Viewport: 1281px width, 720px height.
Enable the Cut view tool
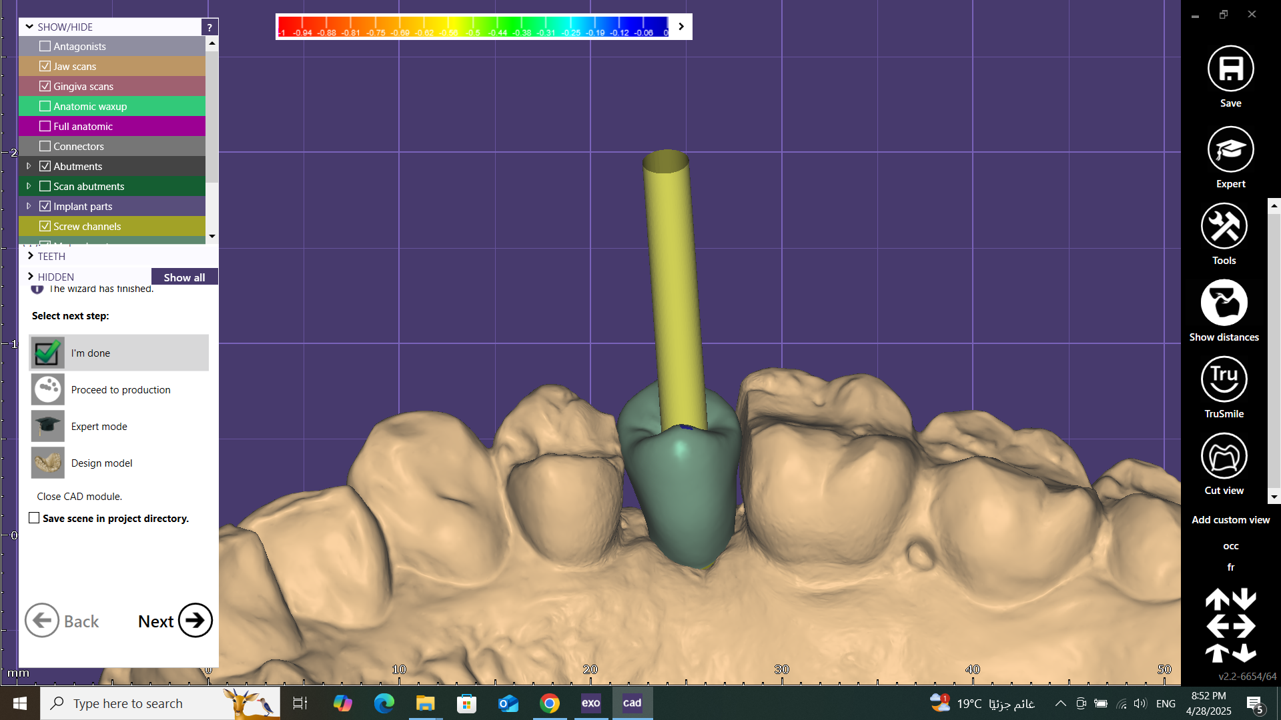pos(1224,457)
